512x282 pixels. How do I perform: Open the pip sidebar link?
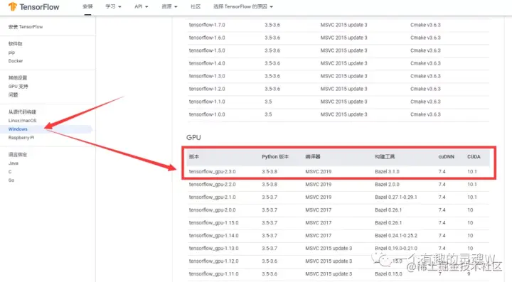[12, 53]
